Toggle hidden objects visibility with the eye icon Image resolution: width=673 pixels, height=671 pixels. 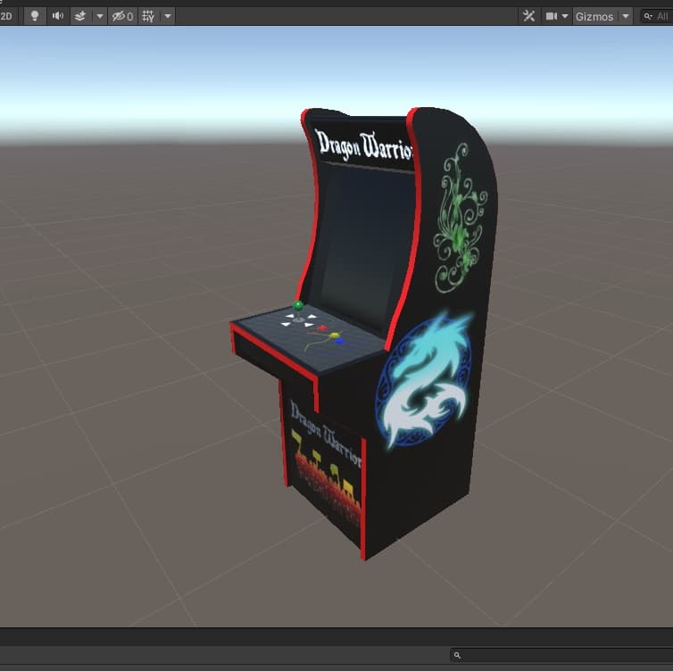tap(122, 16)
